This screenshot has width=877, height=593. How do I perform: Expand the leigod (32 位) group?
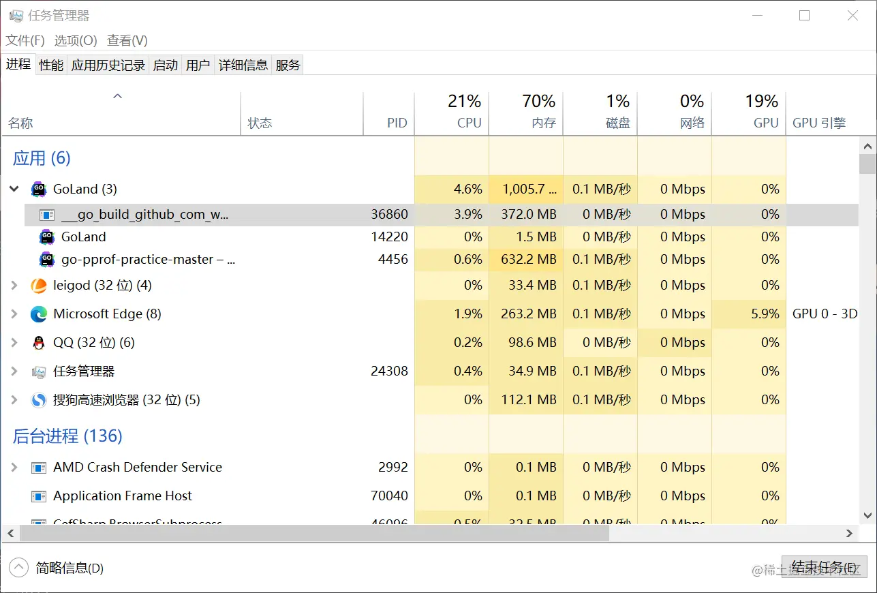pyautogui.click(x=14, y=286)
